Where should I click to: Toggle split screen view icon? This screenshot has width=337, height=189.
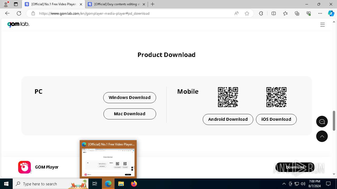(274, 13)
